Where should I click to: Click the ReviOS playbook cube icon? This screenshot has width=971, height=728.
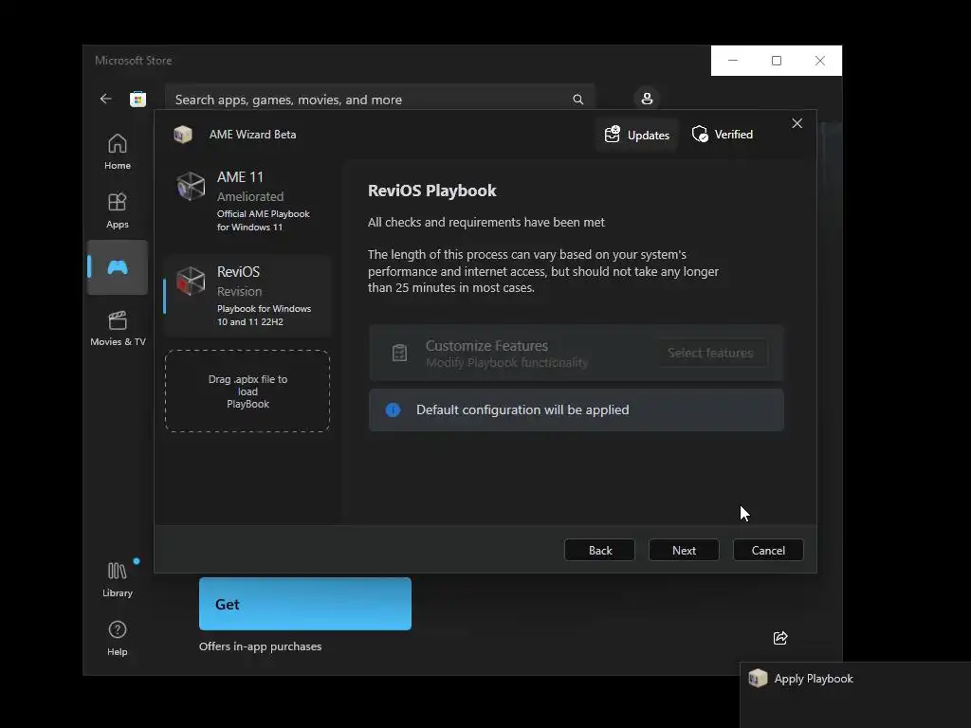191,282
